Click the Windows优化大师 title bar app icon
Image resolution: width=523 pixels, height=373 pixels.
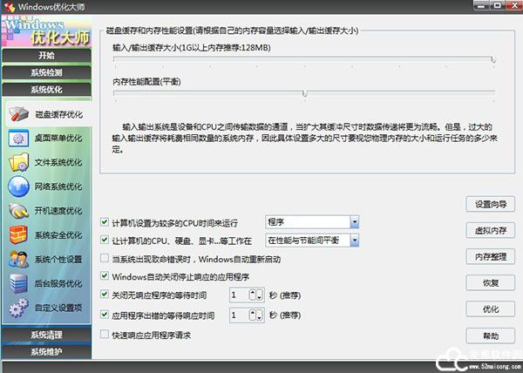coord(9,7)
